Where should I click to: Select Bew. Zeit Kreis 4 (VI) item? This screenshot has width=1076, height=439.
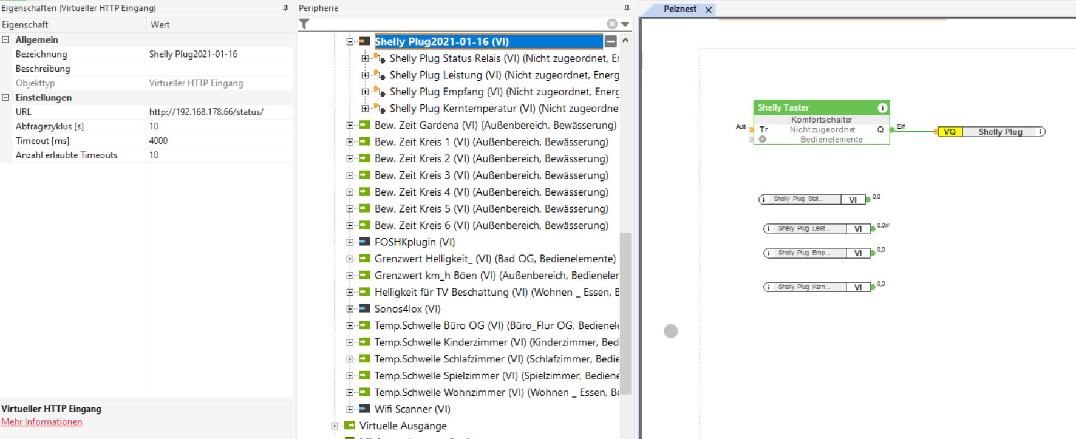coord(491,192)
